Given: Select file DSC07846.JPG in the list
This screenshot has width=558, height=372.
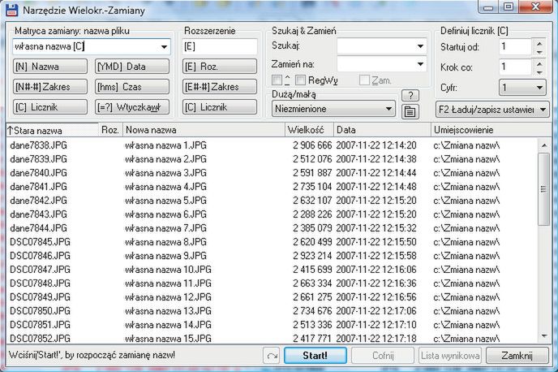Looking at the screenshot, I should click(40, 256).
